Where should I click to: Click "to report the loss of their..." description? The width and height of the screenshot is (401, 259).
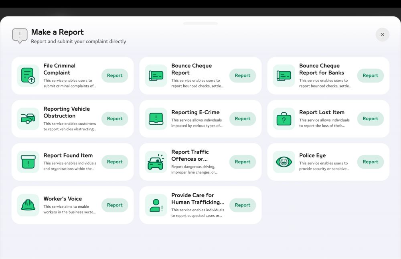pos(322,125)
